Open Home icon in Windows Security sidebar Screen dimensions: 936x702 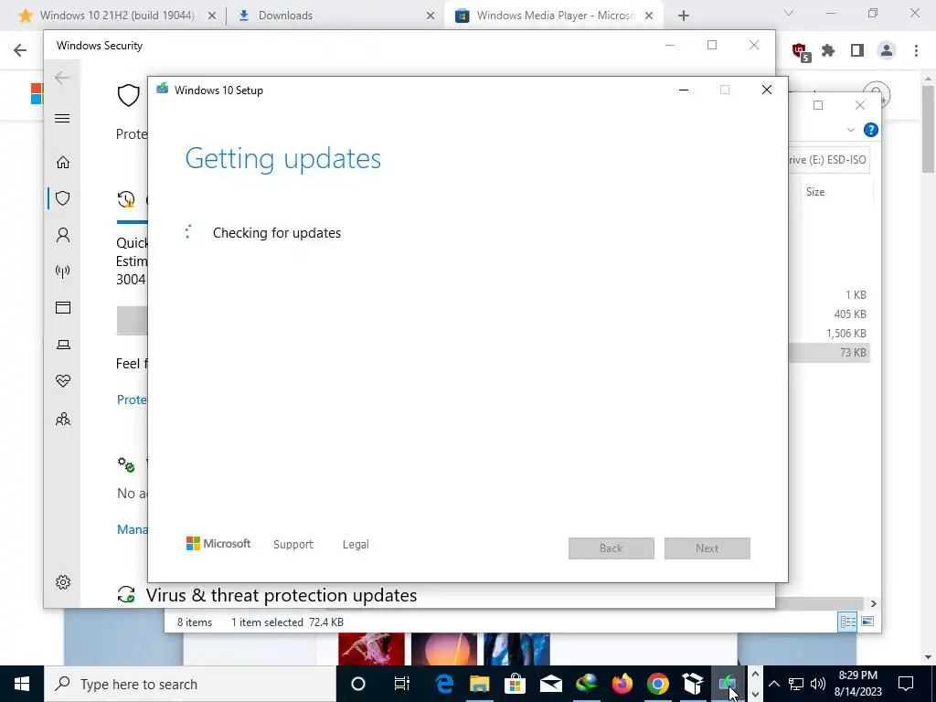[x=63, y=163]
